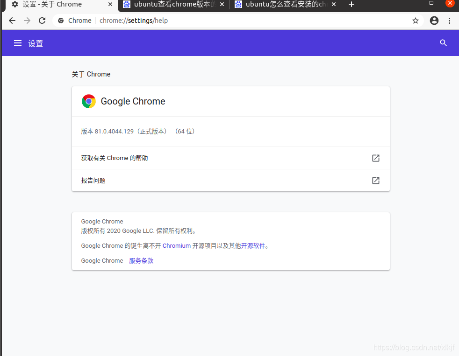The height and width of the screenshot is (356, 459).
Task: Click the forward navigation arrow
Action: (27, 21)
